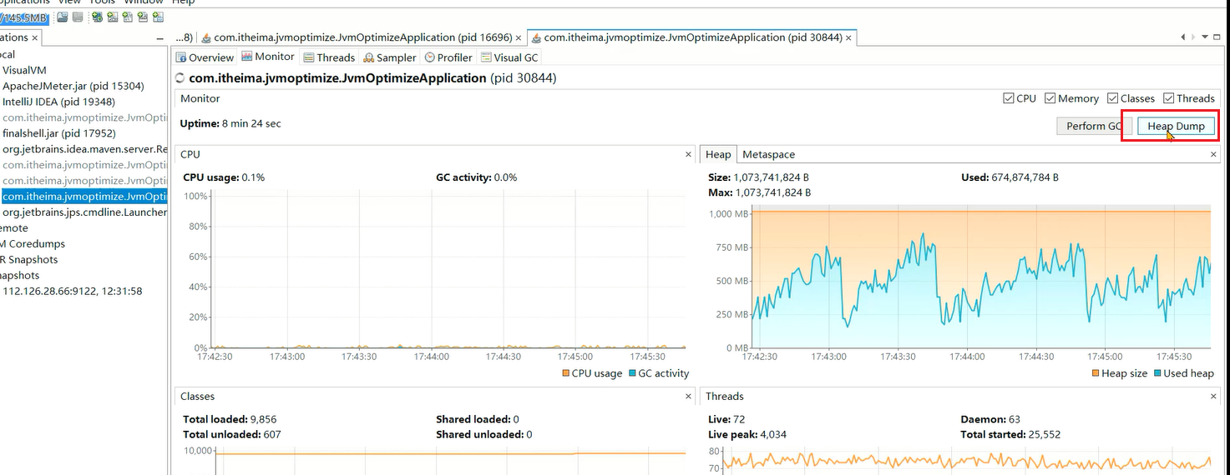The height and width of the screenshot is (475, 1230).
Task: Minimize the Applications sidebar panel
Action: 159,38
